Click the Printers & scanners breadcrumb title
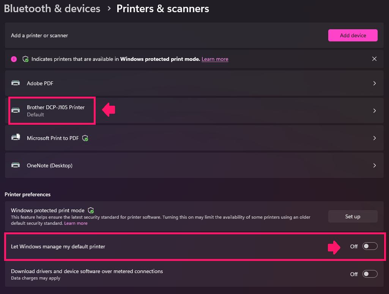Viewport: 389px width, 294px height. [163, 9]
